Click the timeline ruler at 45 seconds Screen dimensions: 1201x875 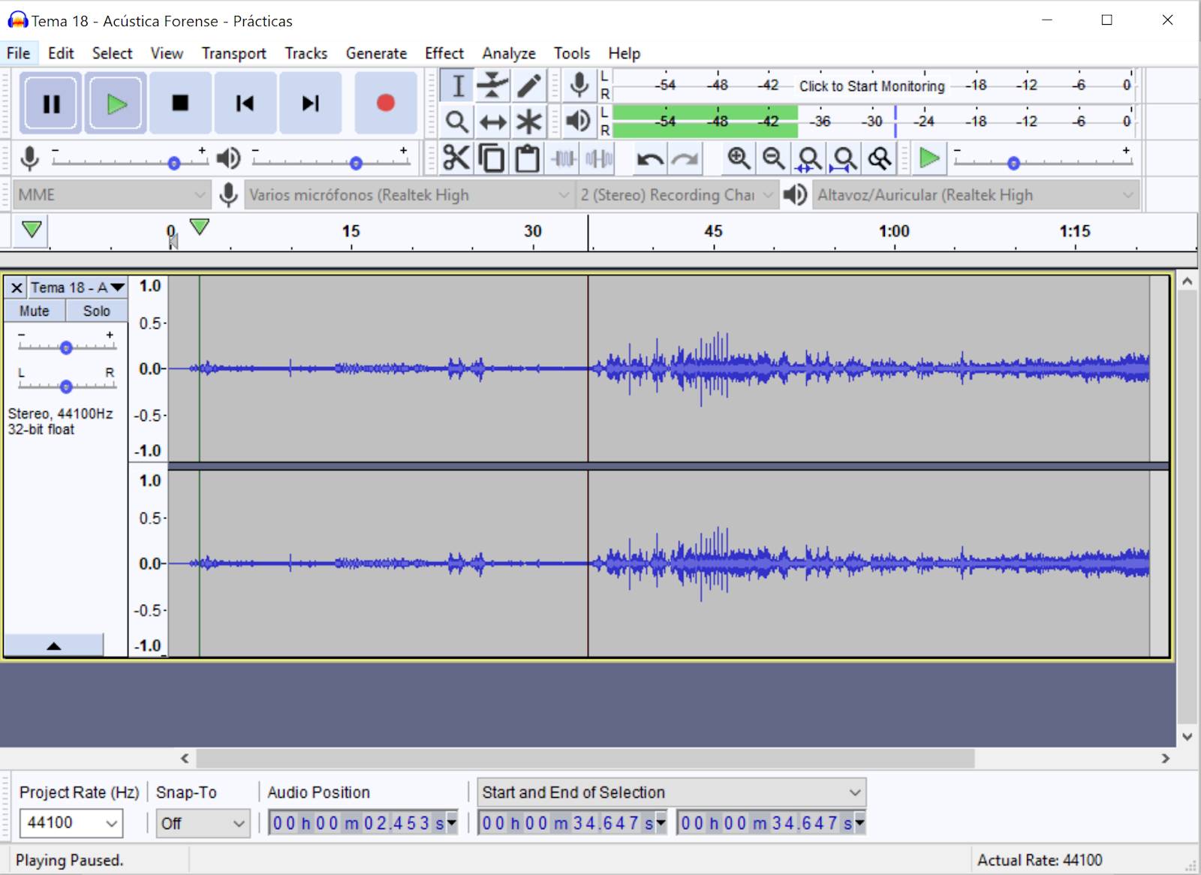coord(713,231)
